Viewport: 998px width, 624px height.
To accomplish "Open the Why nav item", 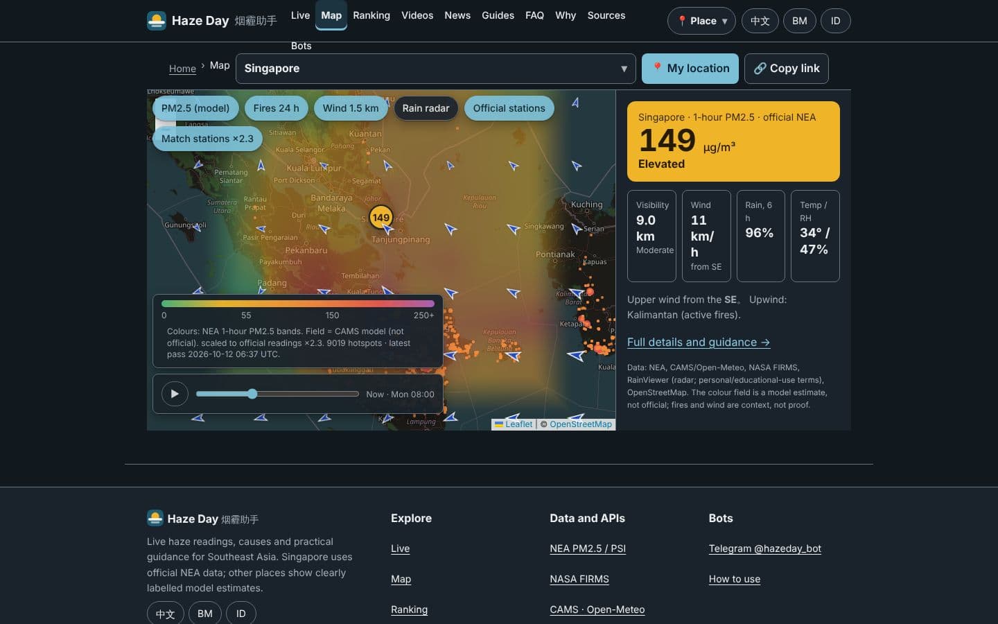I will tap(566, 15).
